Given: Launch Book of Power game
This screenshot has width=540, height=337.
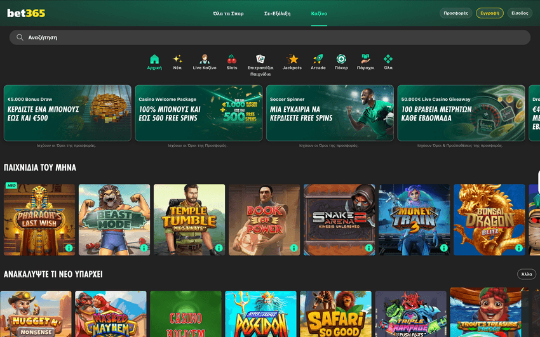Looking at the screenshot, I should coord(264,220).
